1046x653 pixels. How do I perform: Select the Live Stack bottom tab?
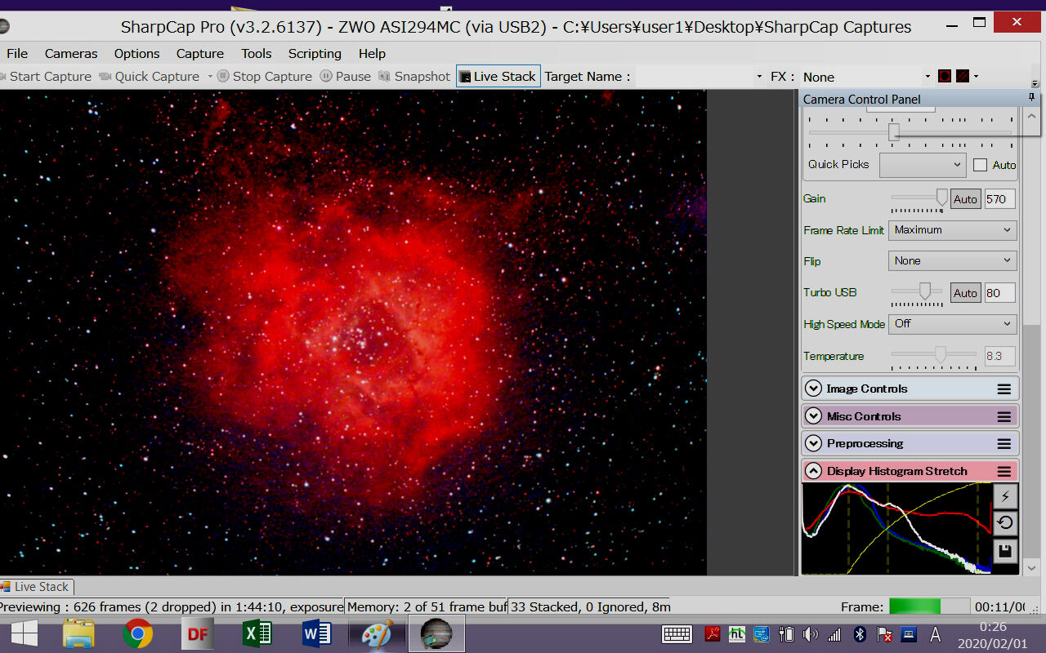coord(35,586)
